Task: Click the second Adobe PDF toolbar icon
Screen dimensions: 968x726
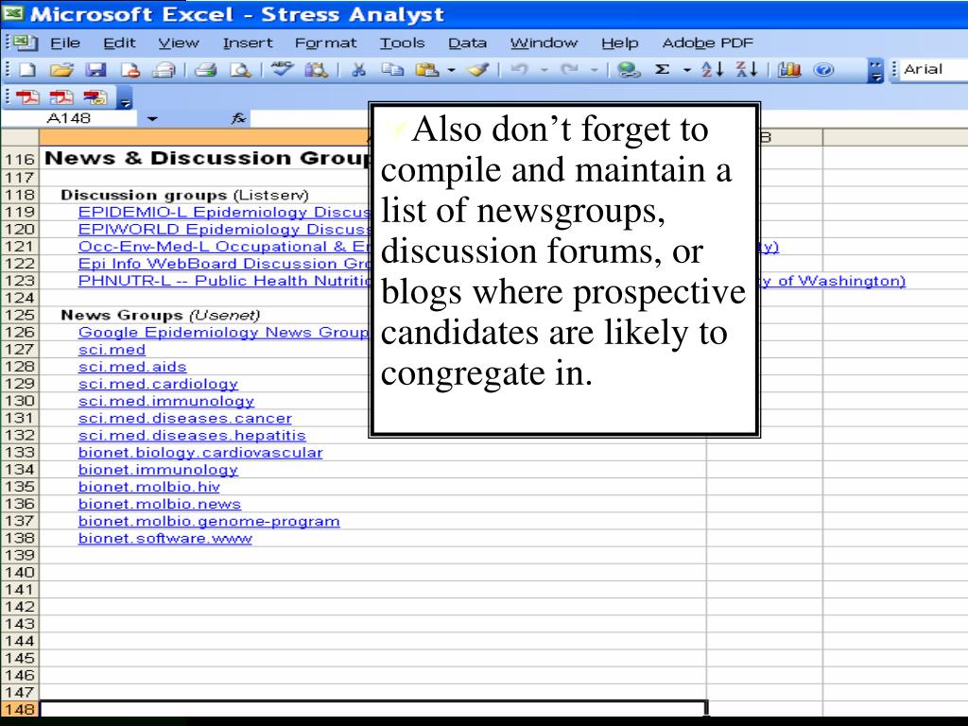Action: [x=61, y=97]
